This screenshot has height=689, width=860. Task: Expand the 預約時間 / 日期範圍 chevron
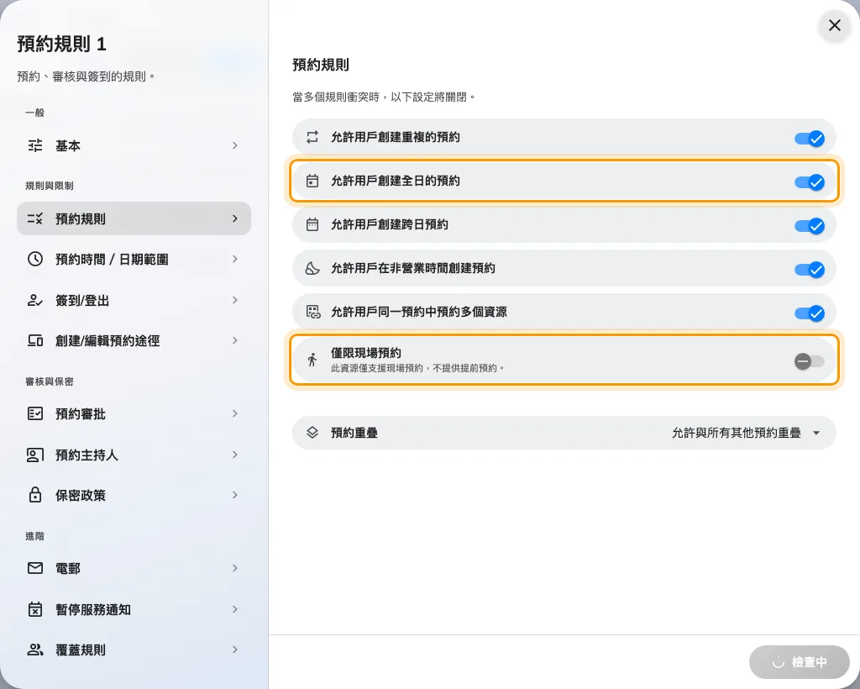235,259
